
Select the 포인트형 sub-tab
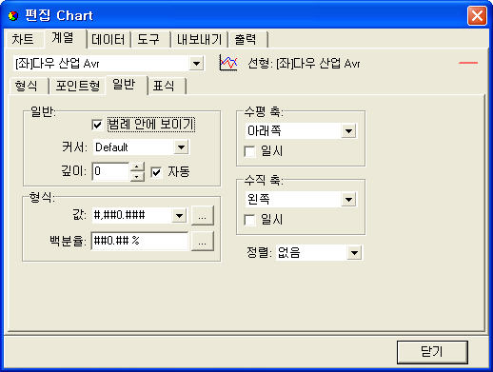pyautogui.click(x=78, y=86)
